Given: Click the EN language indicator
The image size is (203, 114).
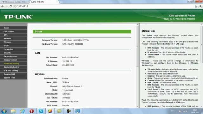Looking at the screenshot, I should tap(172, 111).
